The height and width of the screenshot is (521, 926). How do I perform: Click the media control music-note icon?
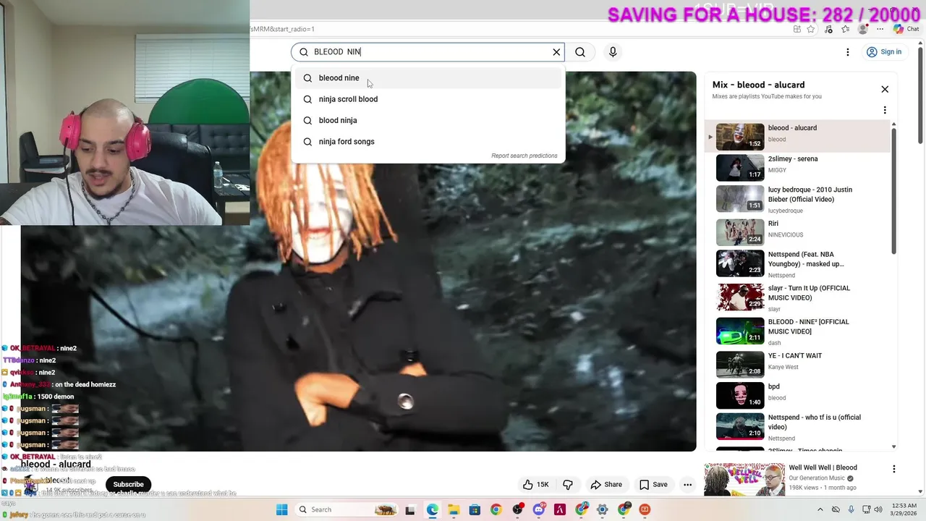[828, 29]
